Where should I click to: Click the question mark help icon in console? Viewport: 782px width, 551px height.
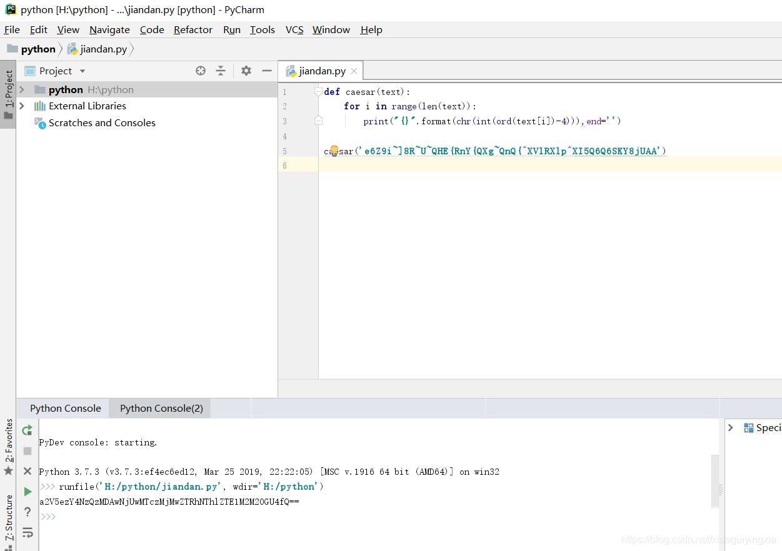point(28,512)
